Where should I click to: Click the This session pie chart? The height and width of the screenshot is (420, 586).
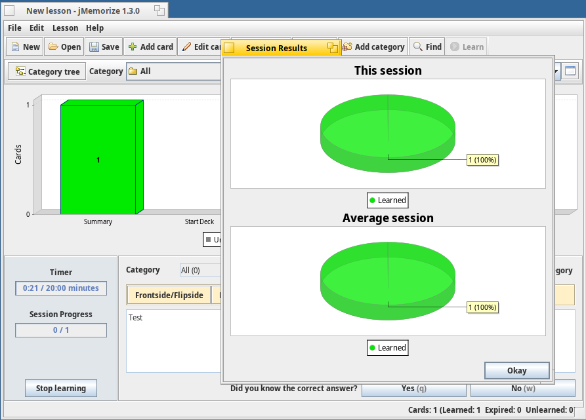click(x=388, y=133)
